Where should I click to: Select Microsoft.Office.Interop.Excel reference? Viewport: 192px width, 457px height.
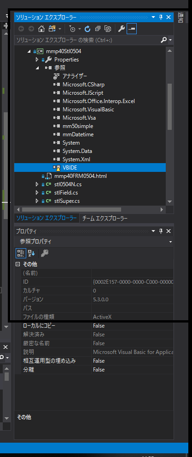point(99,101)
